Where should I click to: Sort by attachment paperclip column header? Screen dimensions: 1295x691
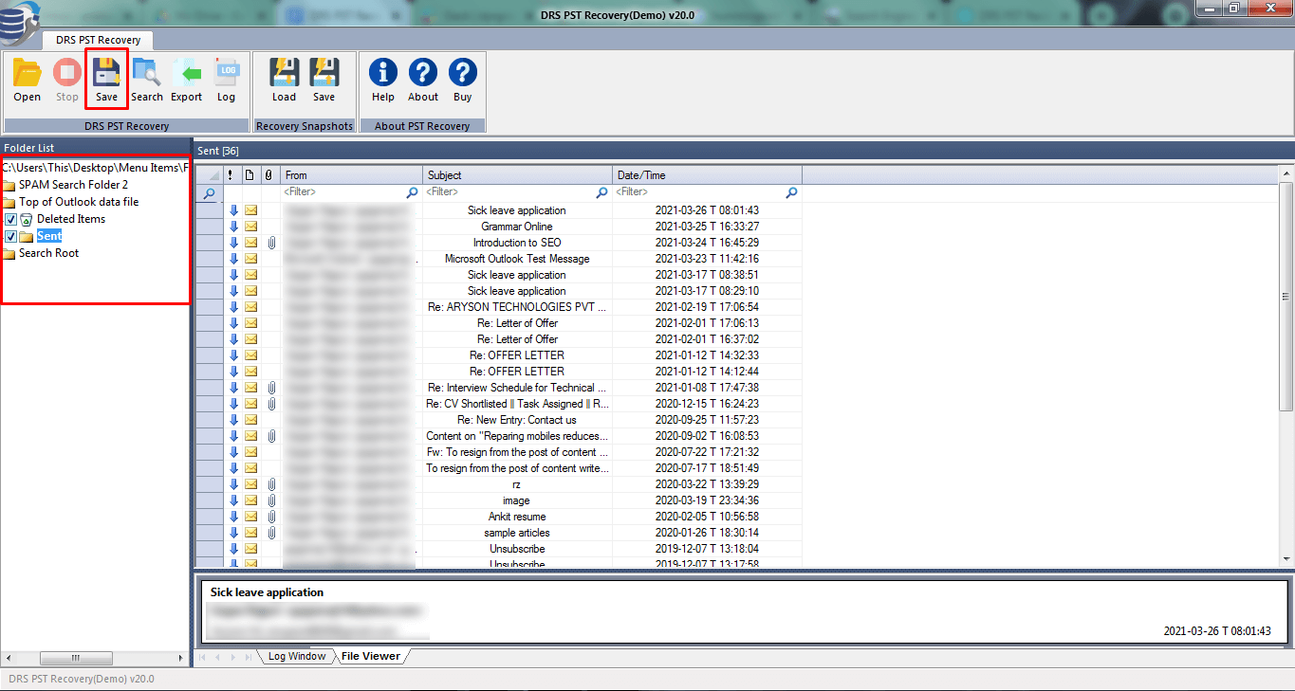[269, 174]
